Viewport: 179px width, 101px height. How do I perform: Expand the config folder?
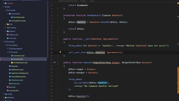tap(3, 94)
